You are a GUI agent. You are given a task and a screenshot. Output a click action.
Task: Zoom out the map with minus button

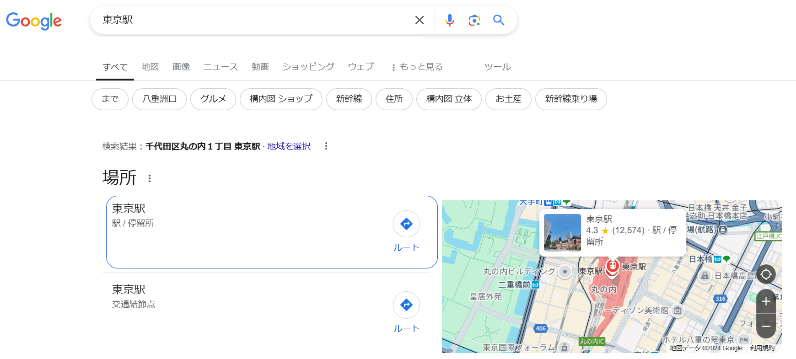coord(766,326)
